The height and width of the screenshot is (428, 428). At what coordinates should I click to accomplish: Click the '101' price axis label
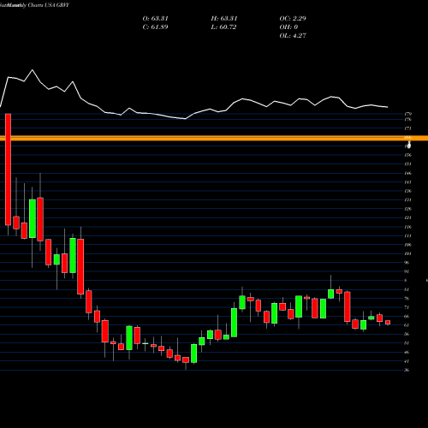(x=408, y=253)
